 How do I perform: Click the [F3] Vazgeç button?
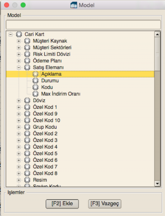point(105,204)
